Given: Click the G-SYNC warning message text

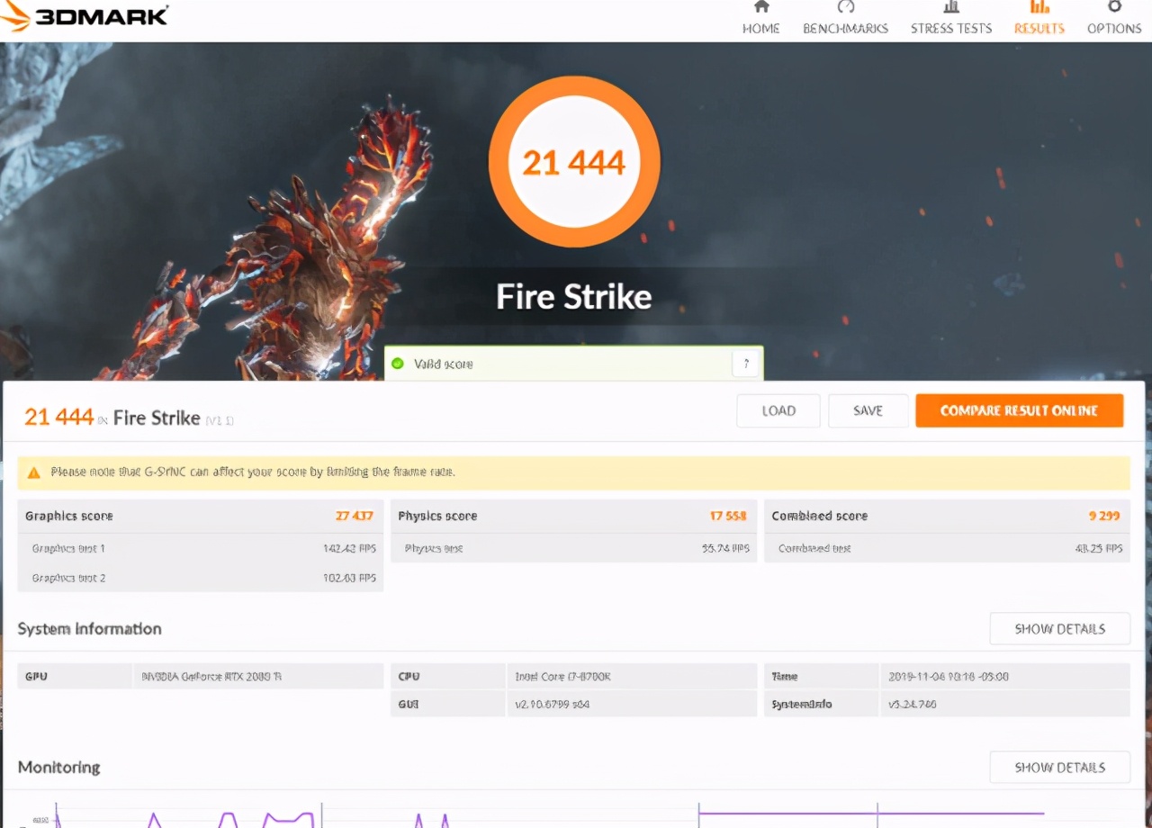Looking at the screenshot, I should pyautogui.click(x=253, y=472).
